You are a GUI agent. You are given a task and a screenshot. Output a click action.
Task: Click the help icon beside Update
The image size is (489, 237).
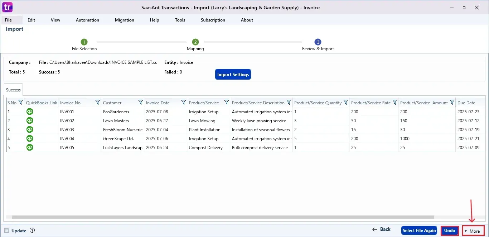pos(32,231)
